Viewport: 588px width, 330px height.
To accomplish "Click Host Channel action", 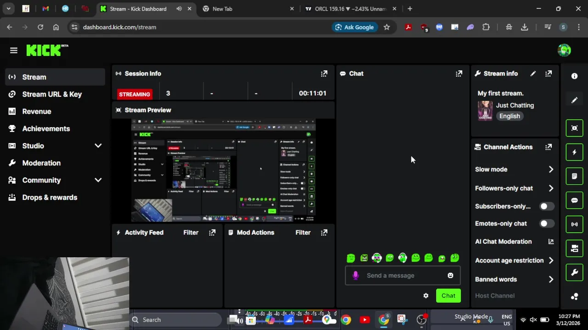I will [x=495, y=296].
